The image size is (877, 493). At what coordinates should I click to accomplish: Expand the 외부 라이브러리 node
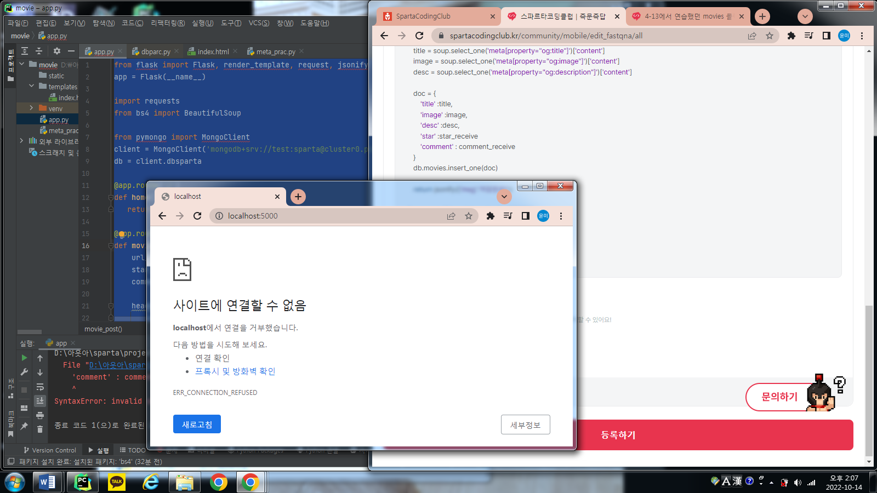pos(22,141)
